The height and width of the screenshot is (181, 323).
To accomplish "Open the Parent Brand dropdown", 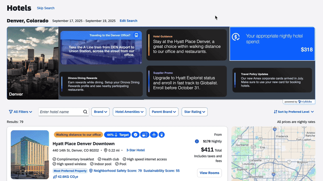I will click(x=164, y=112).
